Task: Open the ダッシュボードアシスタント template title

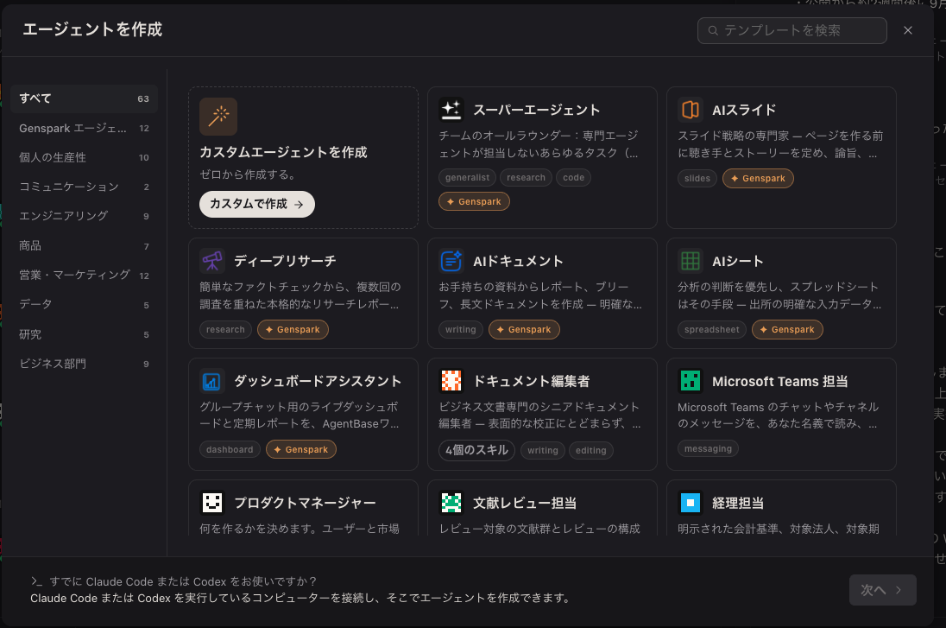Action: [318, 381]
